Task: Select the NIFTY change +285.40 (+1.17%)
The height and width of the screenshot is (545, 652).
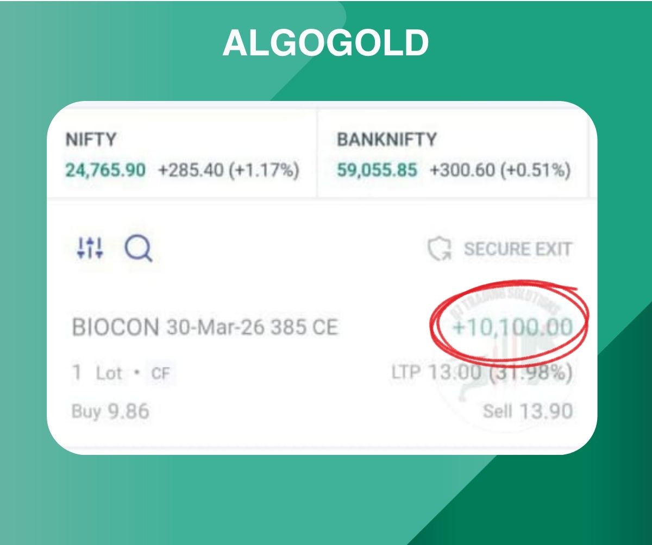Action: pyautogui.click(x=229, y=170)
